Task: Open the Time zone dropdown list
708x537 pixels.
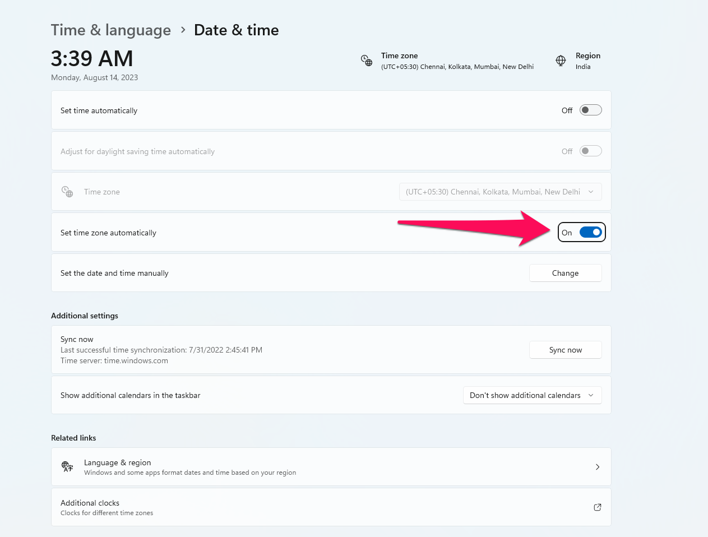Action: (x=500, y=192)
